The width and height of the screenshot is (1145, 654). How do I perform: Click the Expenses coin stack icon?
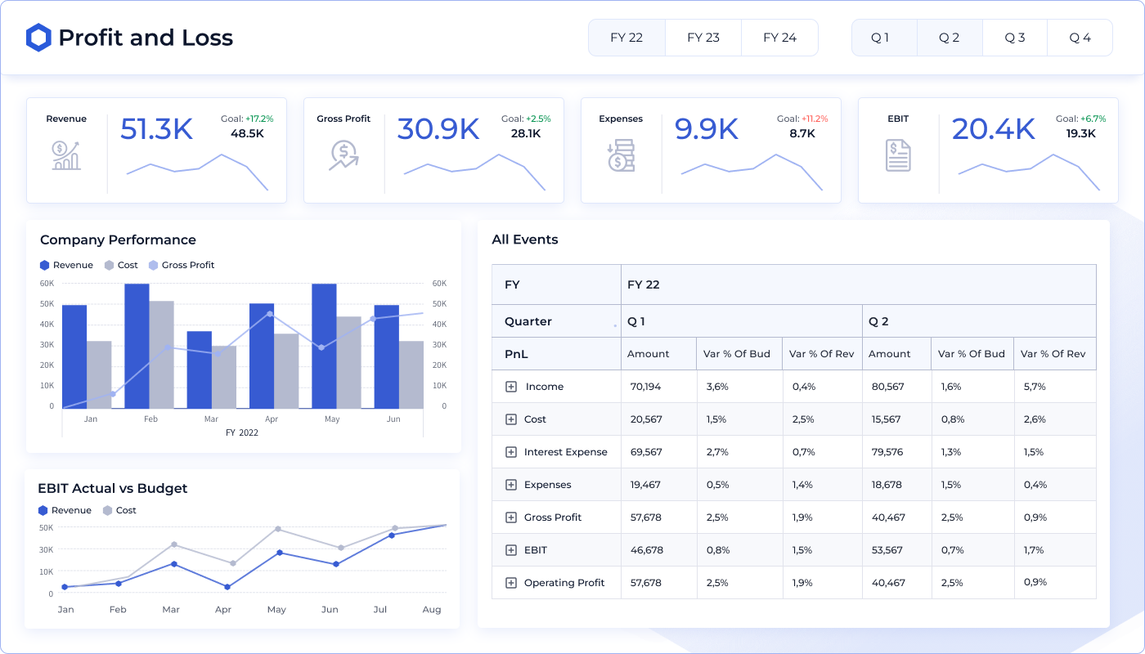coord(621,155)
